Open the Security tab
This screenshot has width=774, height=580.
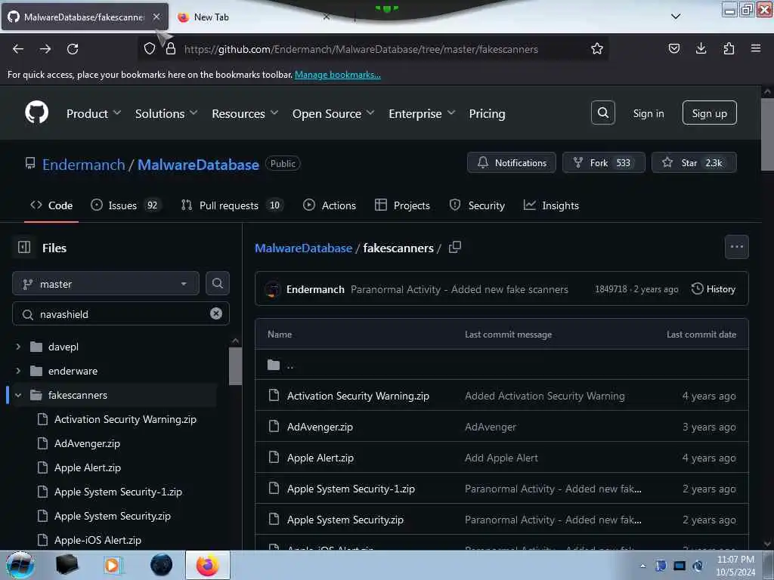tap(477, 205)
